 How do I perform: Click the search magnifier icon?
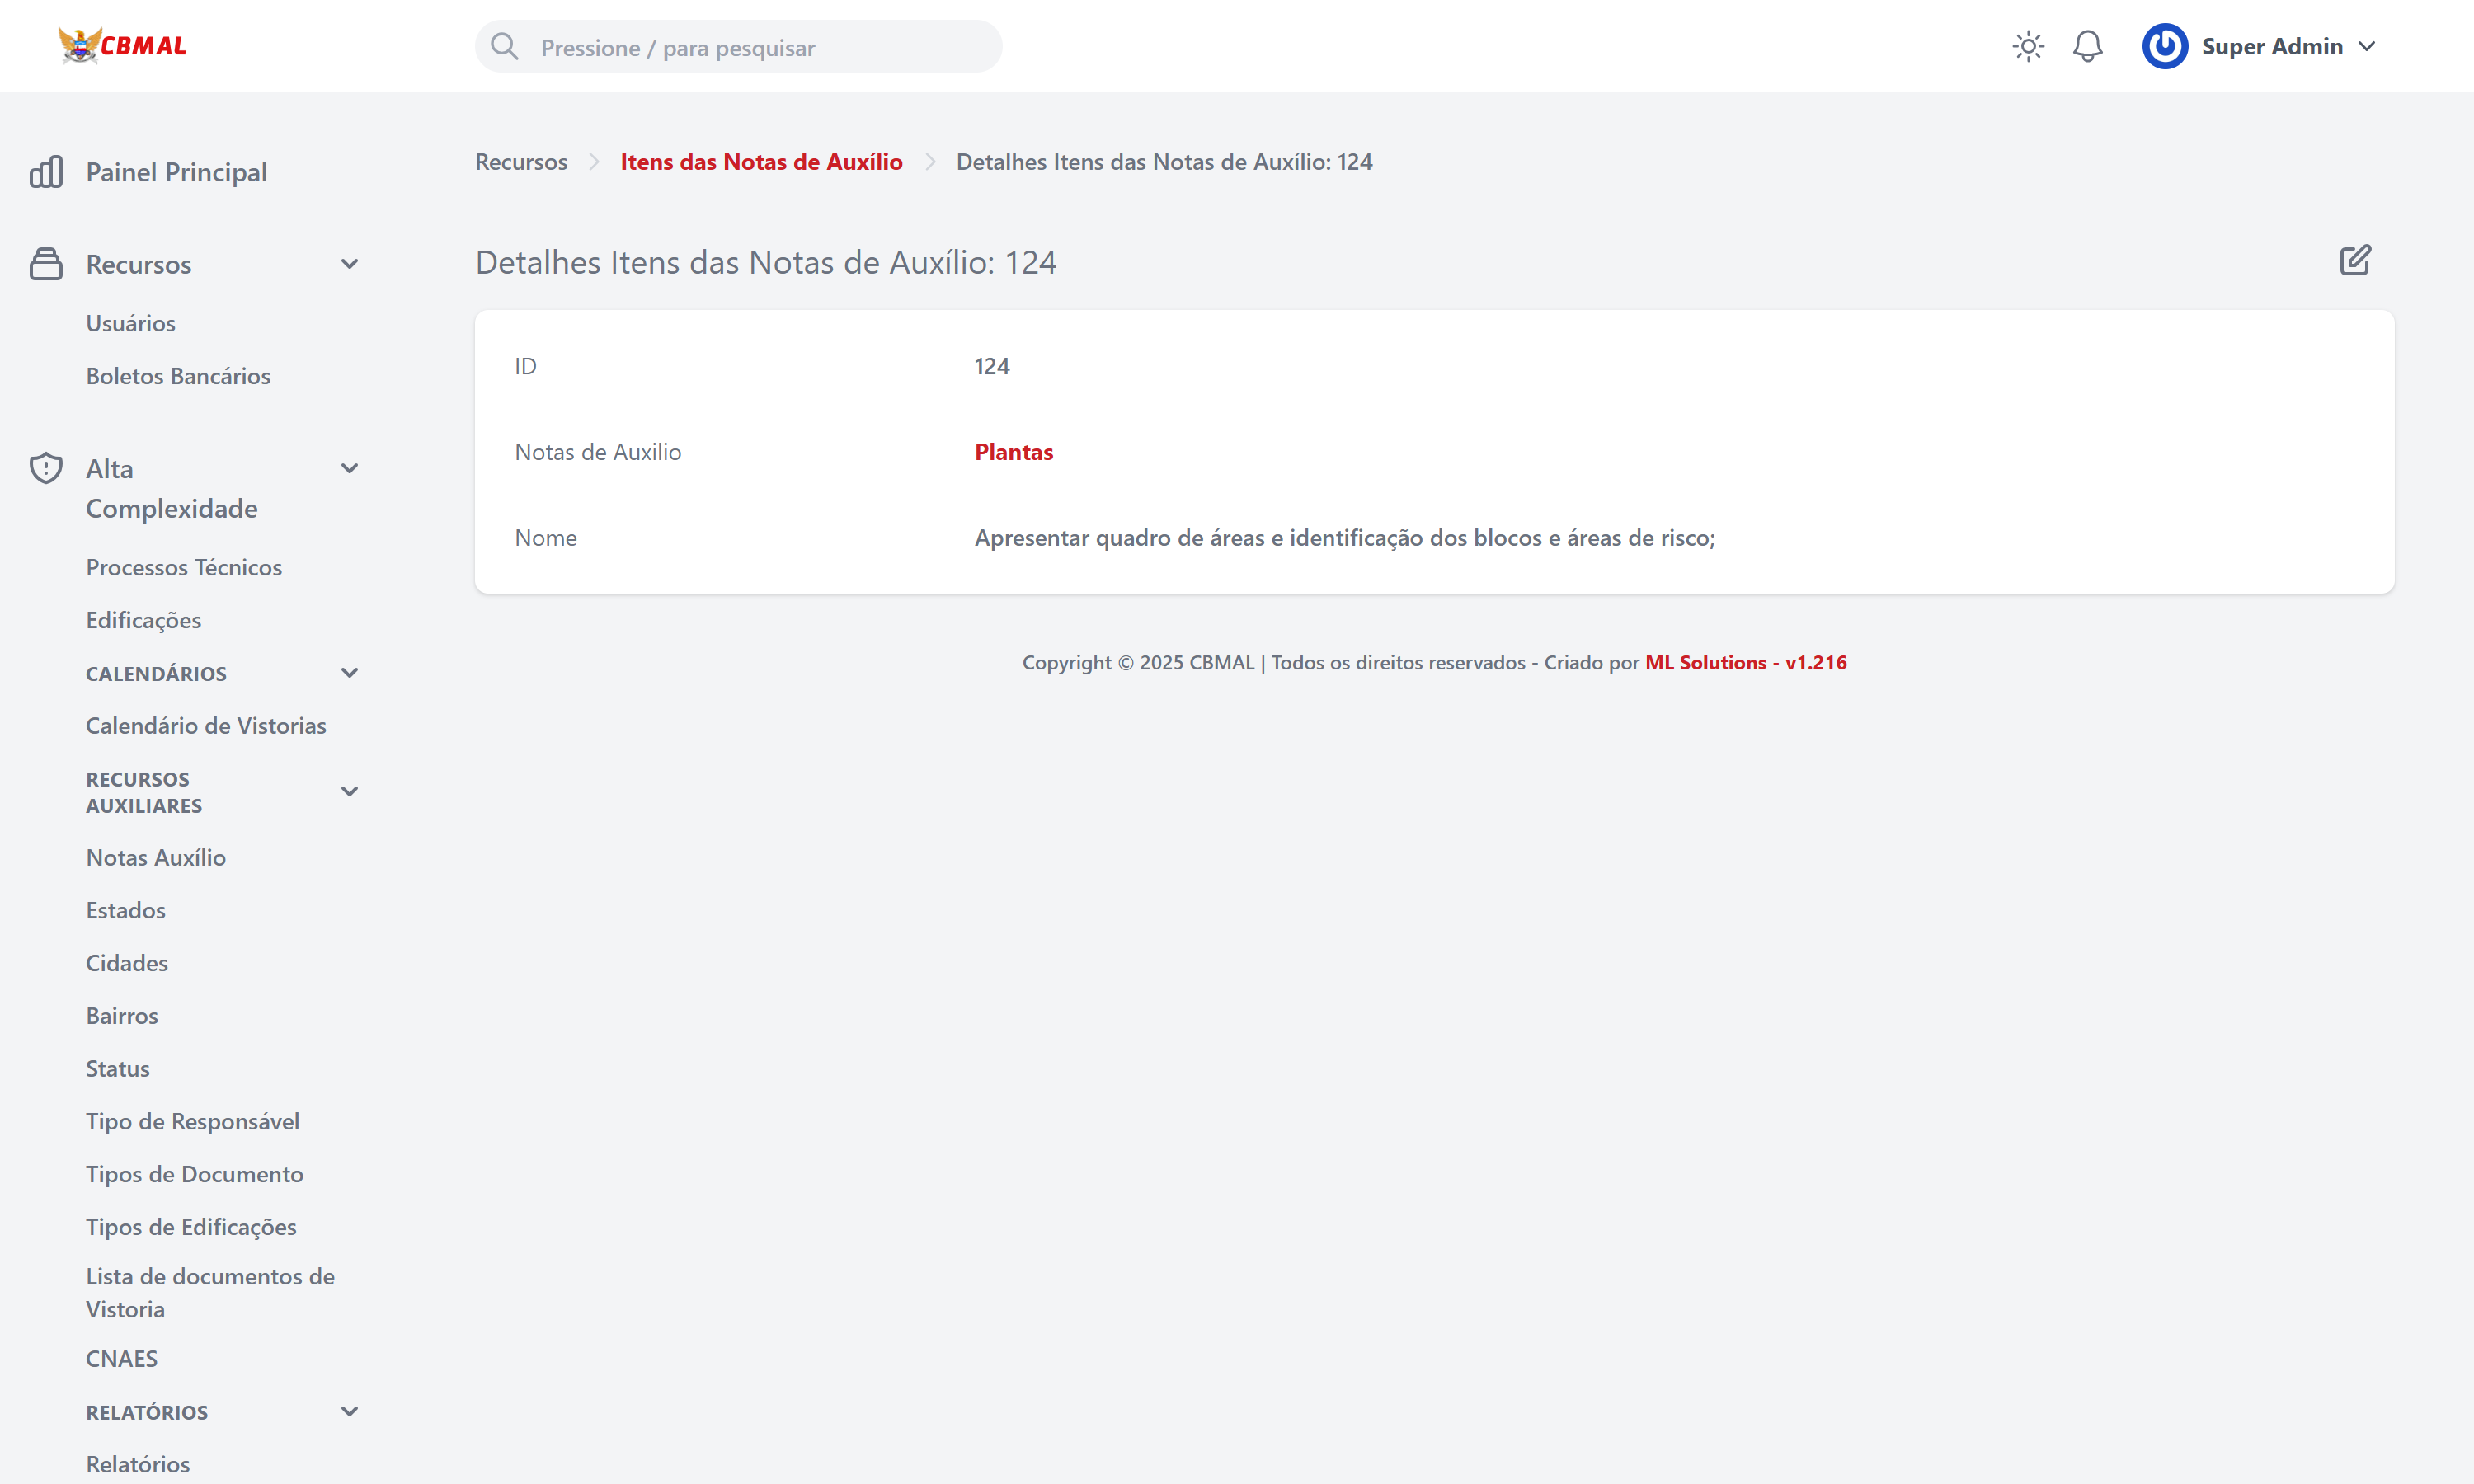point(505,47)
